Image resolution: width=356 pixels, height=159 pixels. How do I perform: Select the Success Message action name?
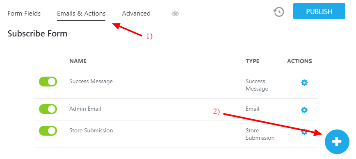pyautogui.click(x=91, y=81)
